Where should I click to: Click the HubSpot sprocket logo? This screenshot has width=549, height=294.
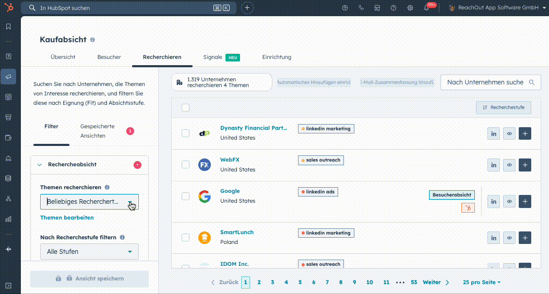[x=8, y=8]
